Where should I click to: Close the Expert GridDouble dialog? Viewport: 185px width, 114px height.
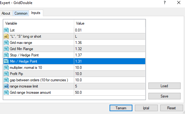point(179,2)
